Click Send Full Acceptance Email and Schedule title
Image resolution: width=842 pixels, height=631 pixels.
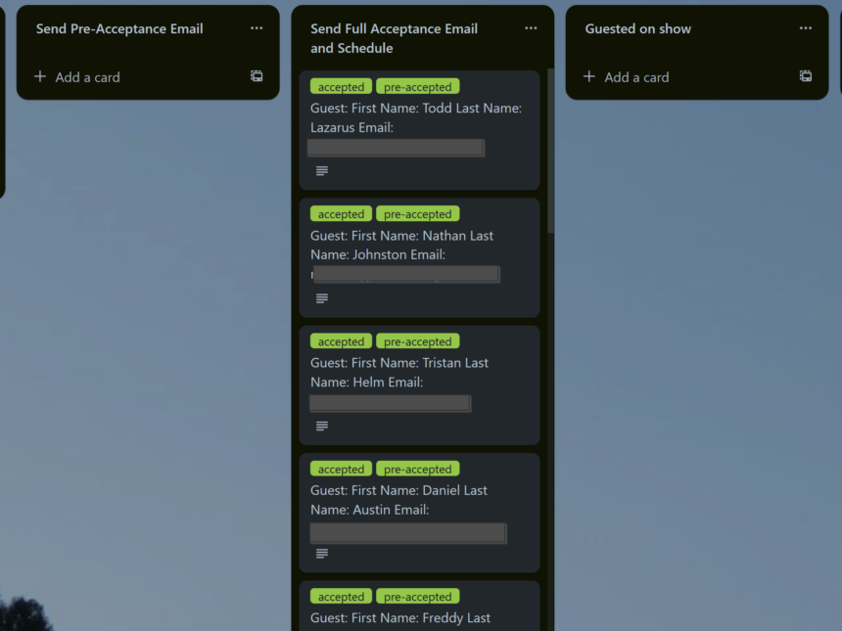394,38
